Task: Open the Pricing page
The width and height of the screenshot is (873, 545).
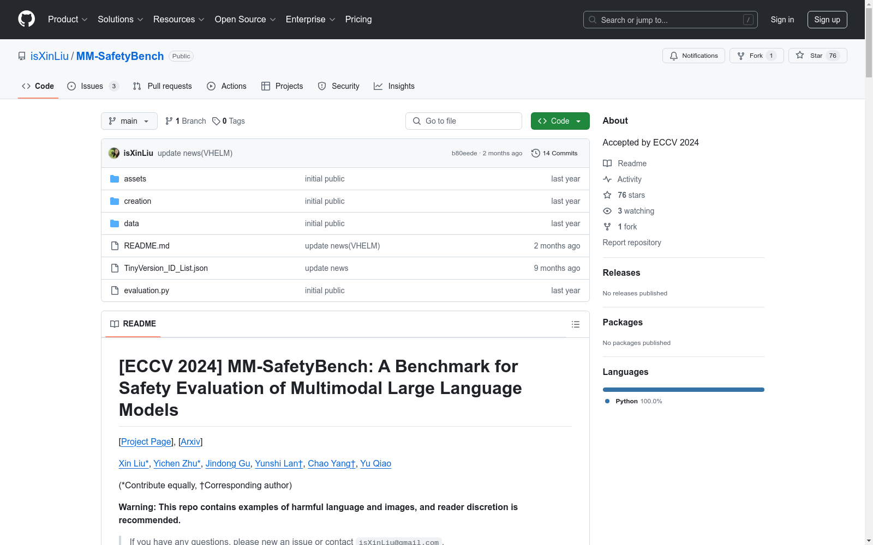Action: pyautogui.click(x=358, y=20)
